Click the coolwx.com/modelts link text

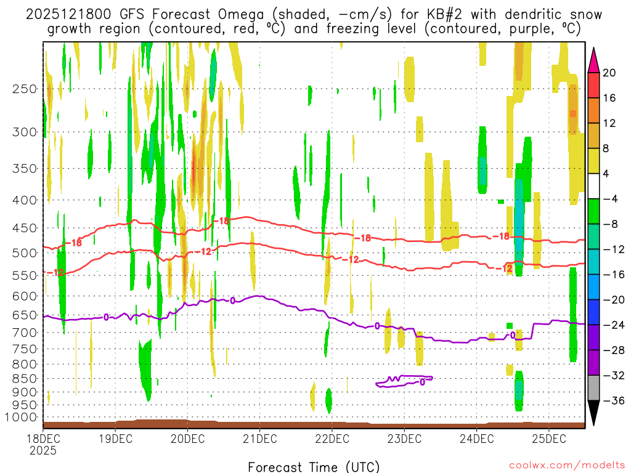(567, 466)
